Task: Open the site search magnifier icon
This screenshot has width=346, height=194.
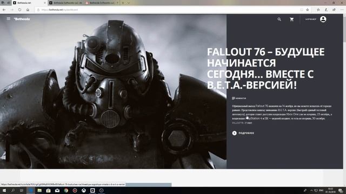Action: (x=280, y=19)
